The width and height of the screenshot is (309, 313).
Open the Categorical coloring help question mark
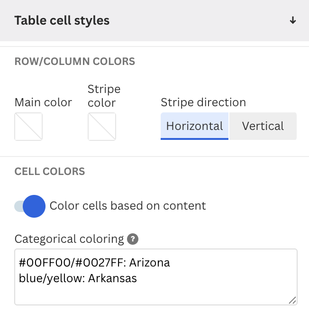133,239
